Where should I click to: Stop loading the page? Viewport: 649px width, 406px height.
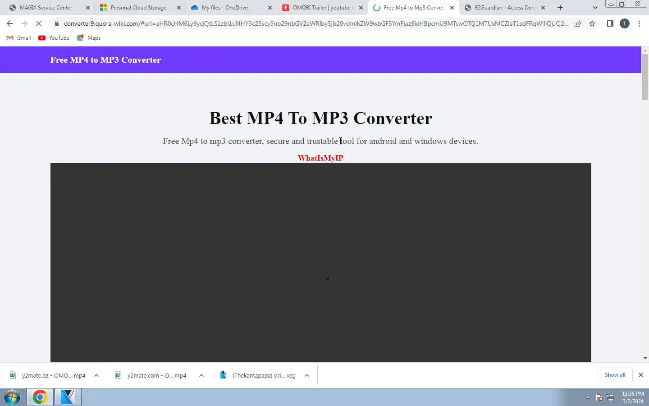[39, 23]
